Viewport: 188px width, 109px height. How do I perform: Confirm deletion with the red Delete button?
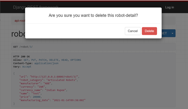point(149,31)
